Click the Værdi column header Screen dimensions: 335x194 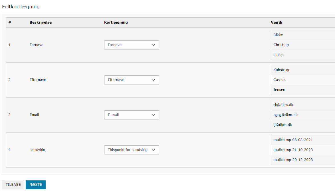click(x=277, y=22)
